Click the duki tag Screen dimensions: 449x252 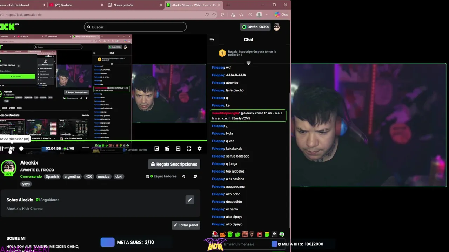(119, 176)
